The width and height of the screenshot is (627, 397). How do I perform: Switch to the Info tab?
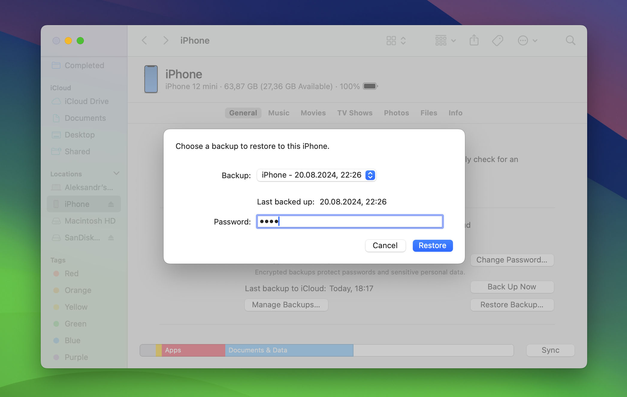click(x=455, y=113)
